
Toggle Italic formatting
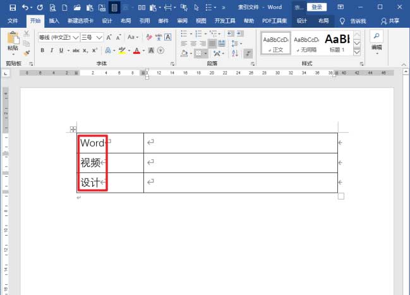(52, 51)
